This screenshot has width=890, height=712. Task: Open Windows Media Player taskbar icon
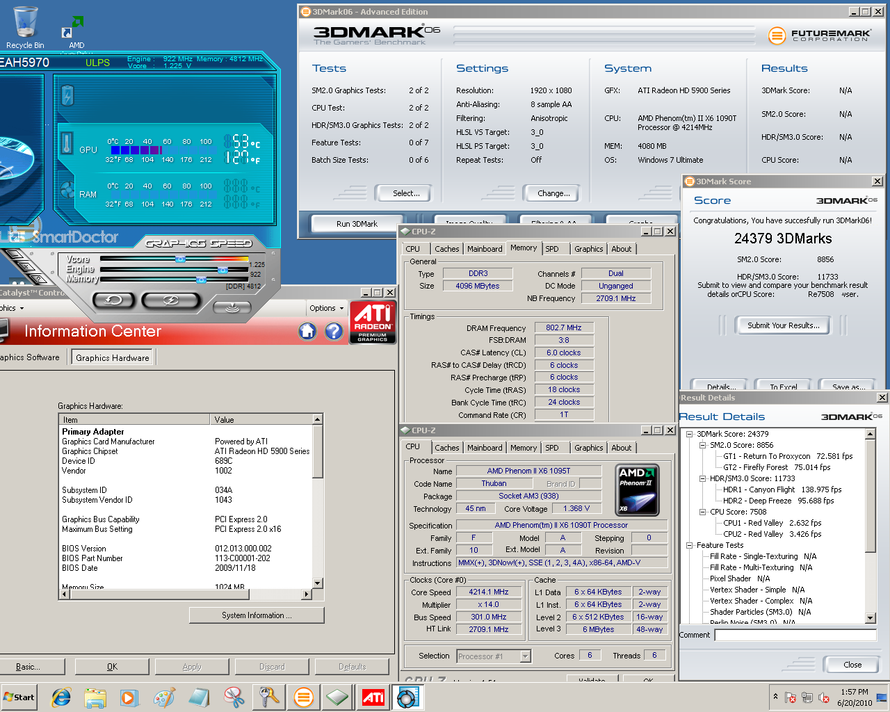click(x=129, y=697)
